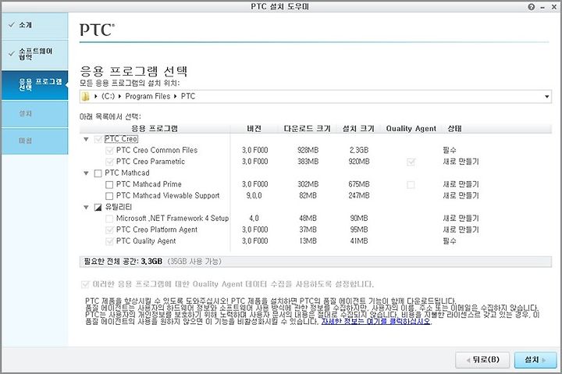The image size is (562, 374).
Task: Select the PTC Creo Parametric row label
Action: 151,162
